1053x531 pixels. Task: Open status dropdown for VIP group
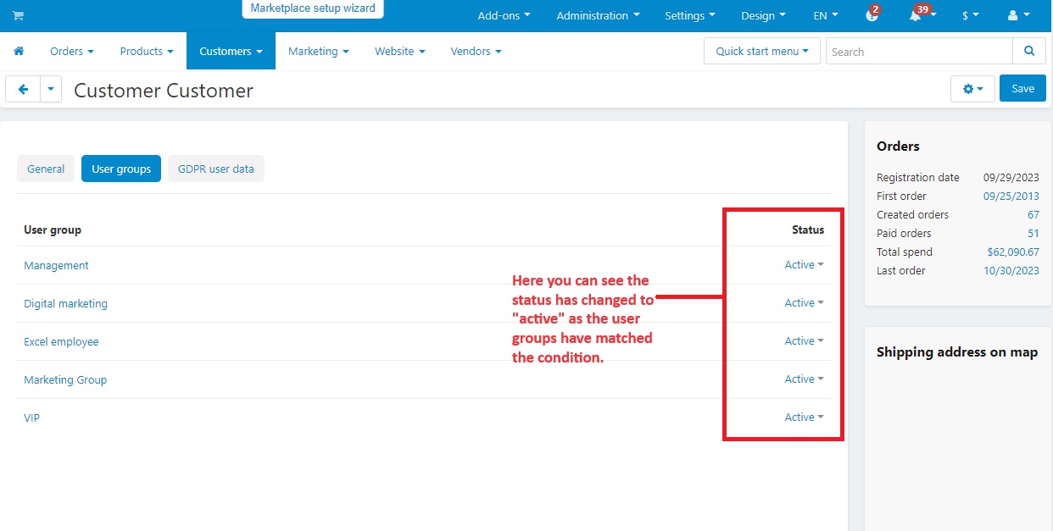(x=804, y=418)
